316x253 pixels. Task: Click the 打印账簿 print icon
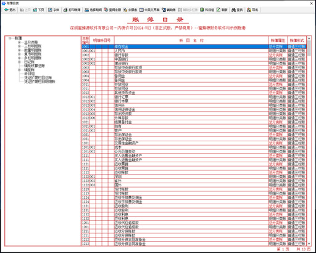(72, 10)
